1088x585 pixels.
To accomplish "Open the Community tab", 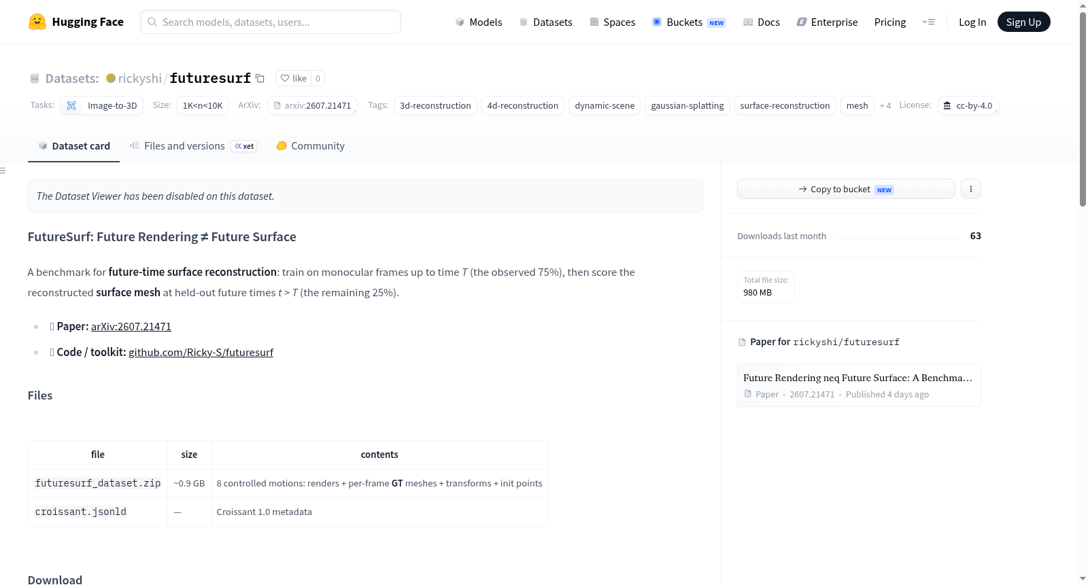I will 310,145.
